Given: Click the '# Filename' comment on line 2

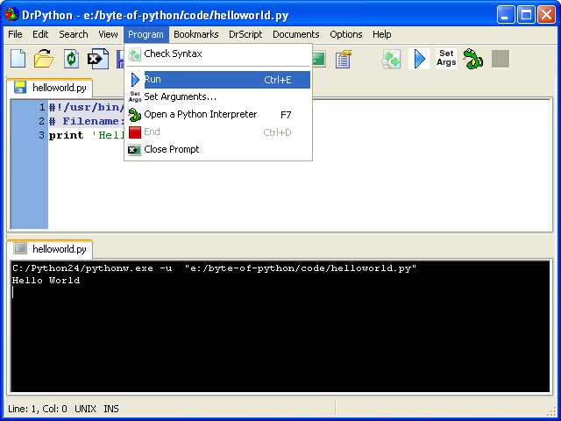Looking at the screenshot, I should (86, 121).
